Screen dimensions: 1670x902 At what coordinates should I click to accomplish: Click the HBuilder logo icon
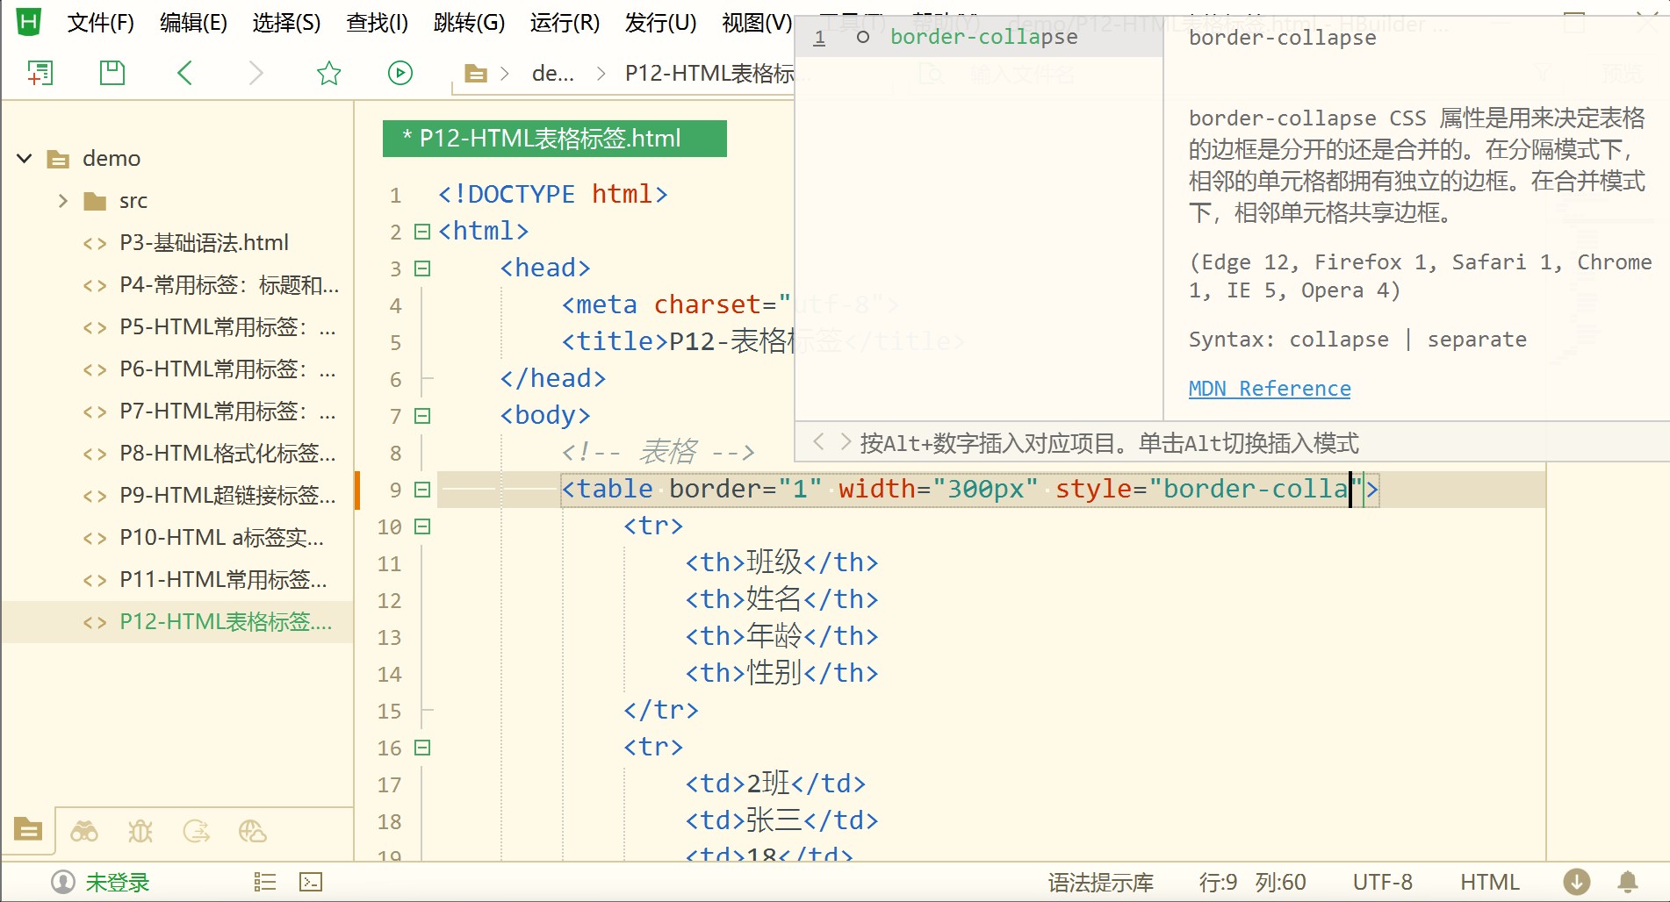29,21
